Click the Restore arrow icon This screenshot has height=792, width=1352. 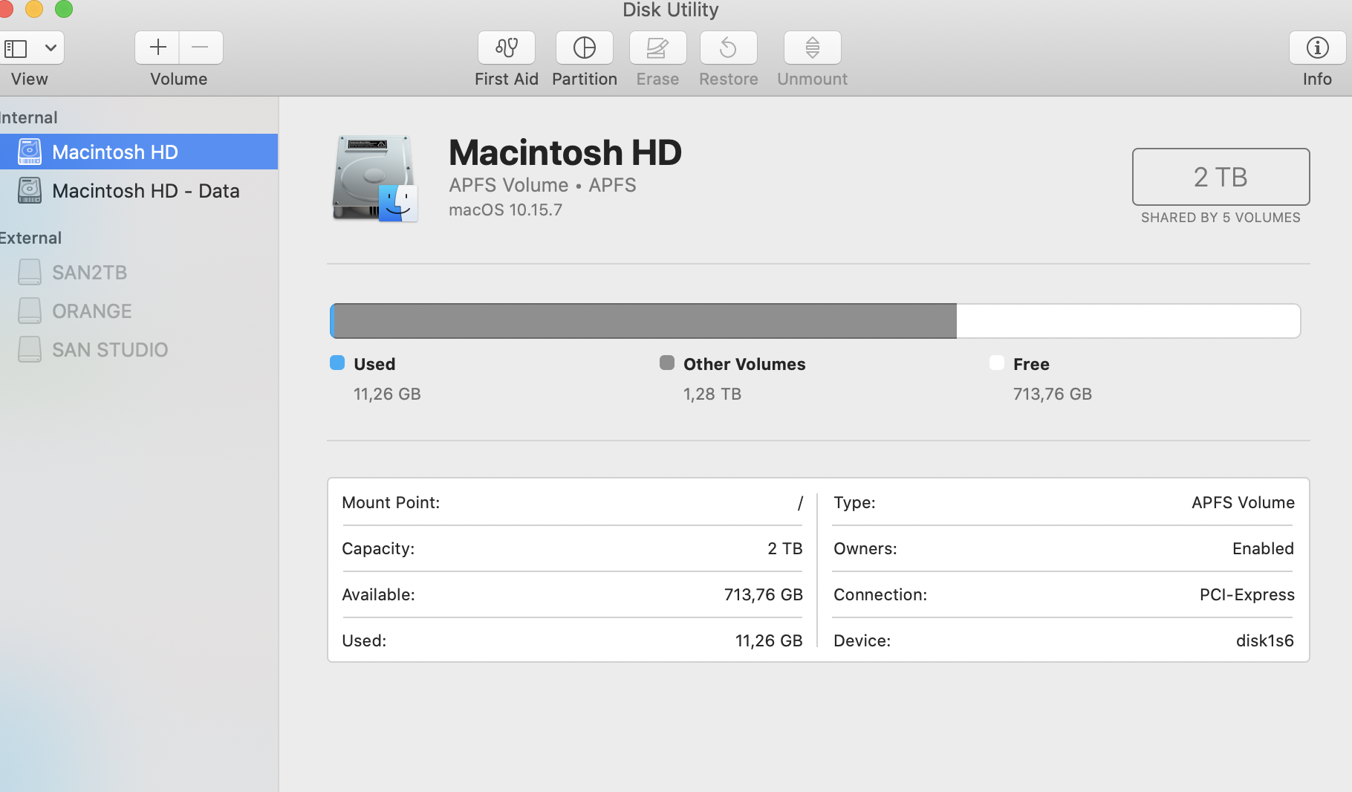pyautogui.click(x=728, y=48)
